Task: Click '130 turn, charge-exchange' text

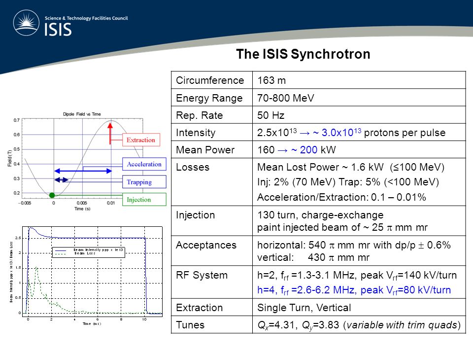Action: tap(320, 215)
